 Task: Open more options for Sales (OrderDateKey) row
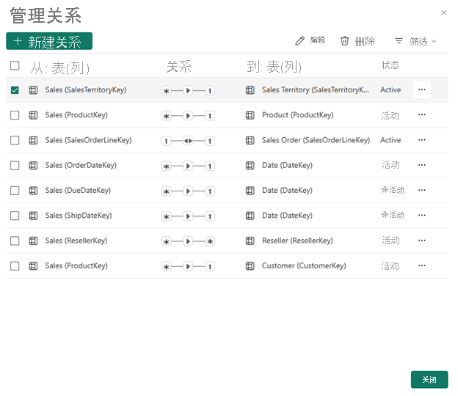point(421,165)
